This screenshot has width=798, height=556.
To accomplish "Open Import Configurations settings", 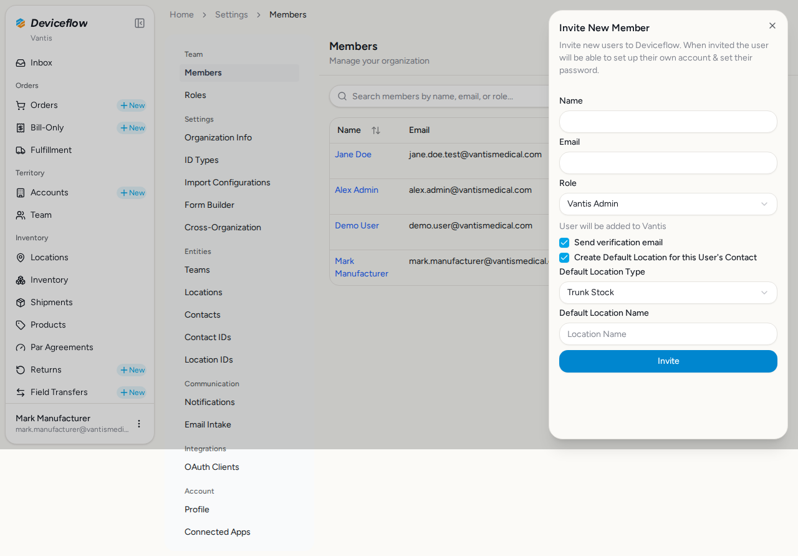I will click(239, 183).
